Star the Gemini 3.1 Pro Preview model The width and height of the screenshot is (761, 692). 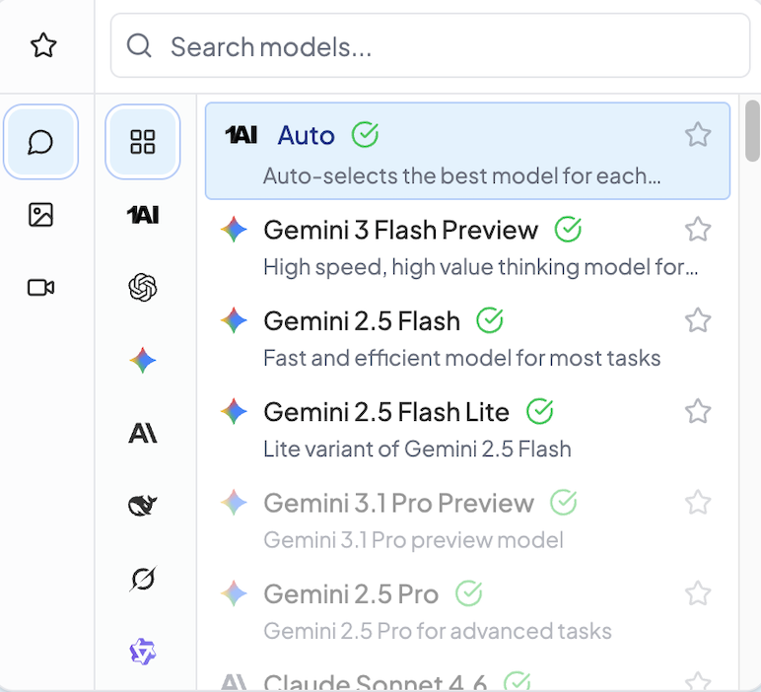click(698, 503)
